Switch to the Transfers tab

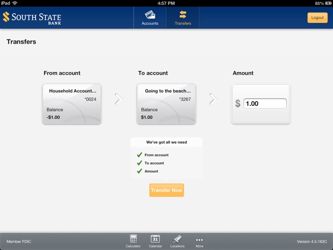(x=183, y=18)
